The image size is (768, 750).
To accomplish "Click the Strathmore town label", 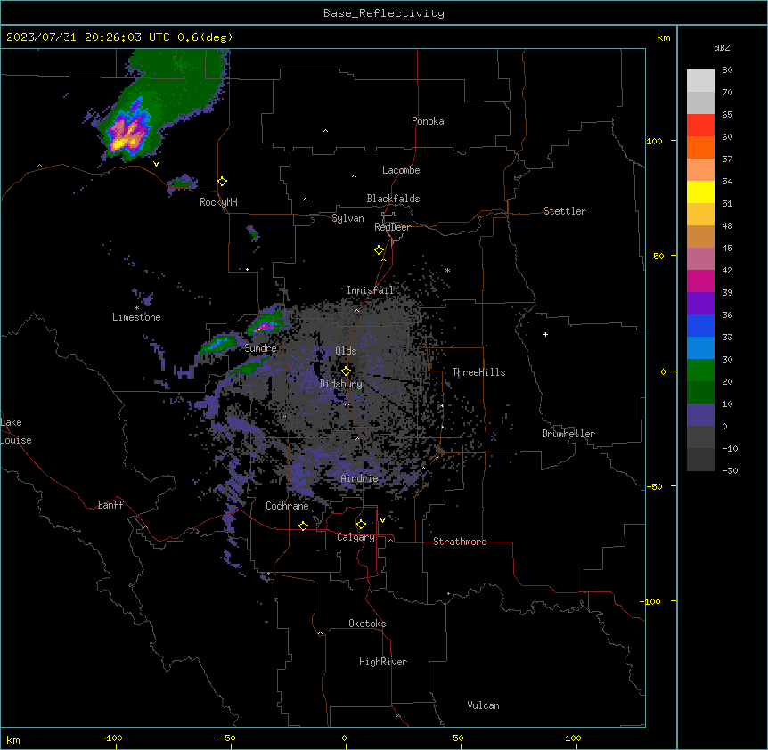I will click(460, 542).
